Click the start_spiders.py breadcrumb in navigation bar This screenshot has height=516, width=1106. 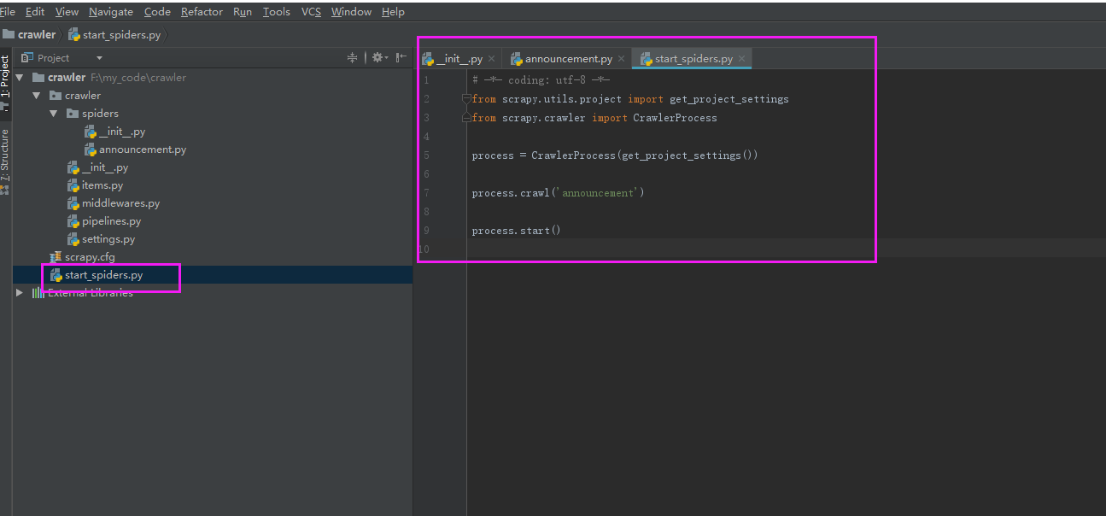click(114, 35)
